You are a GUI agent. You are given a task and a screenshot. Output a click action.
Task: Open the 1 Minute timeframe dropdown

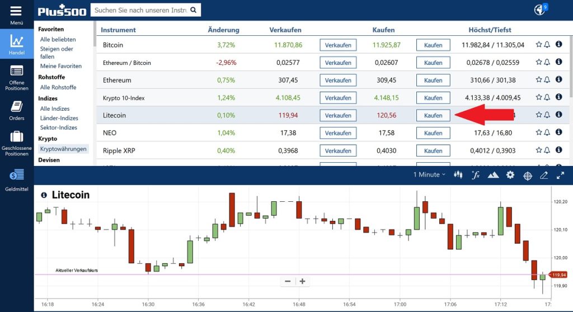coord(429,174)
